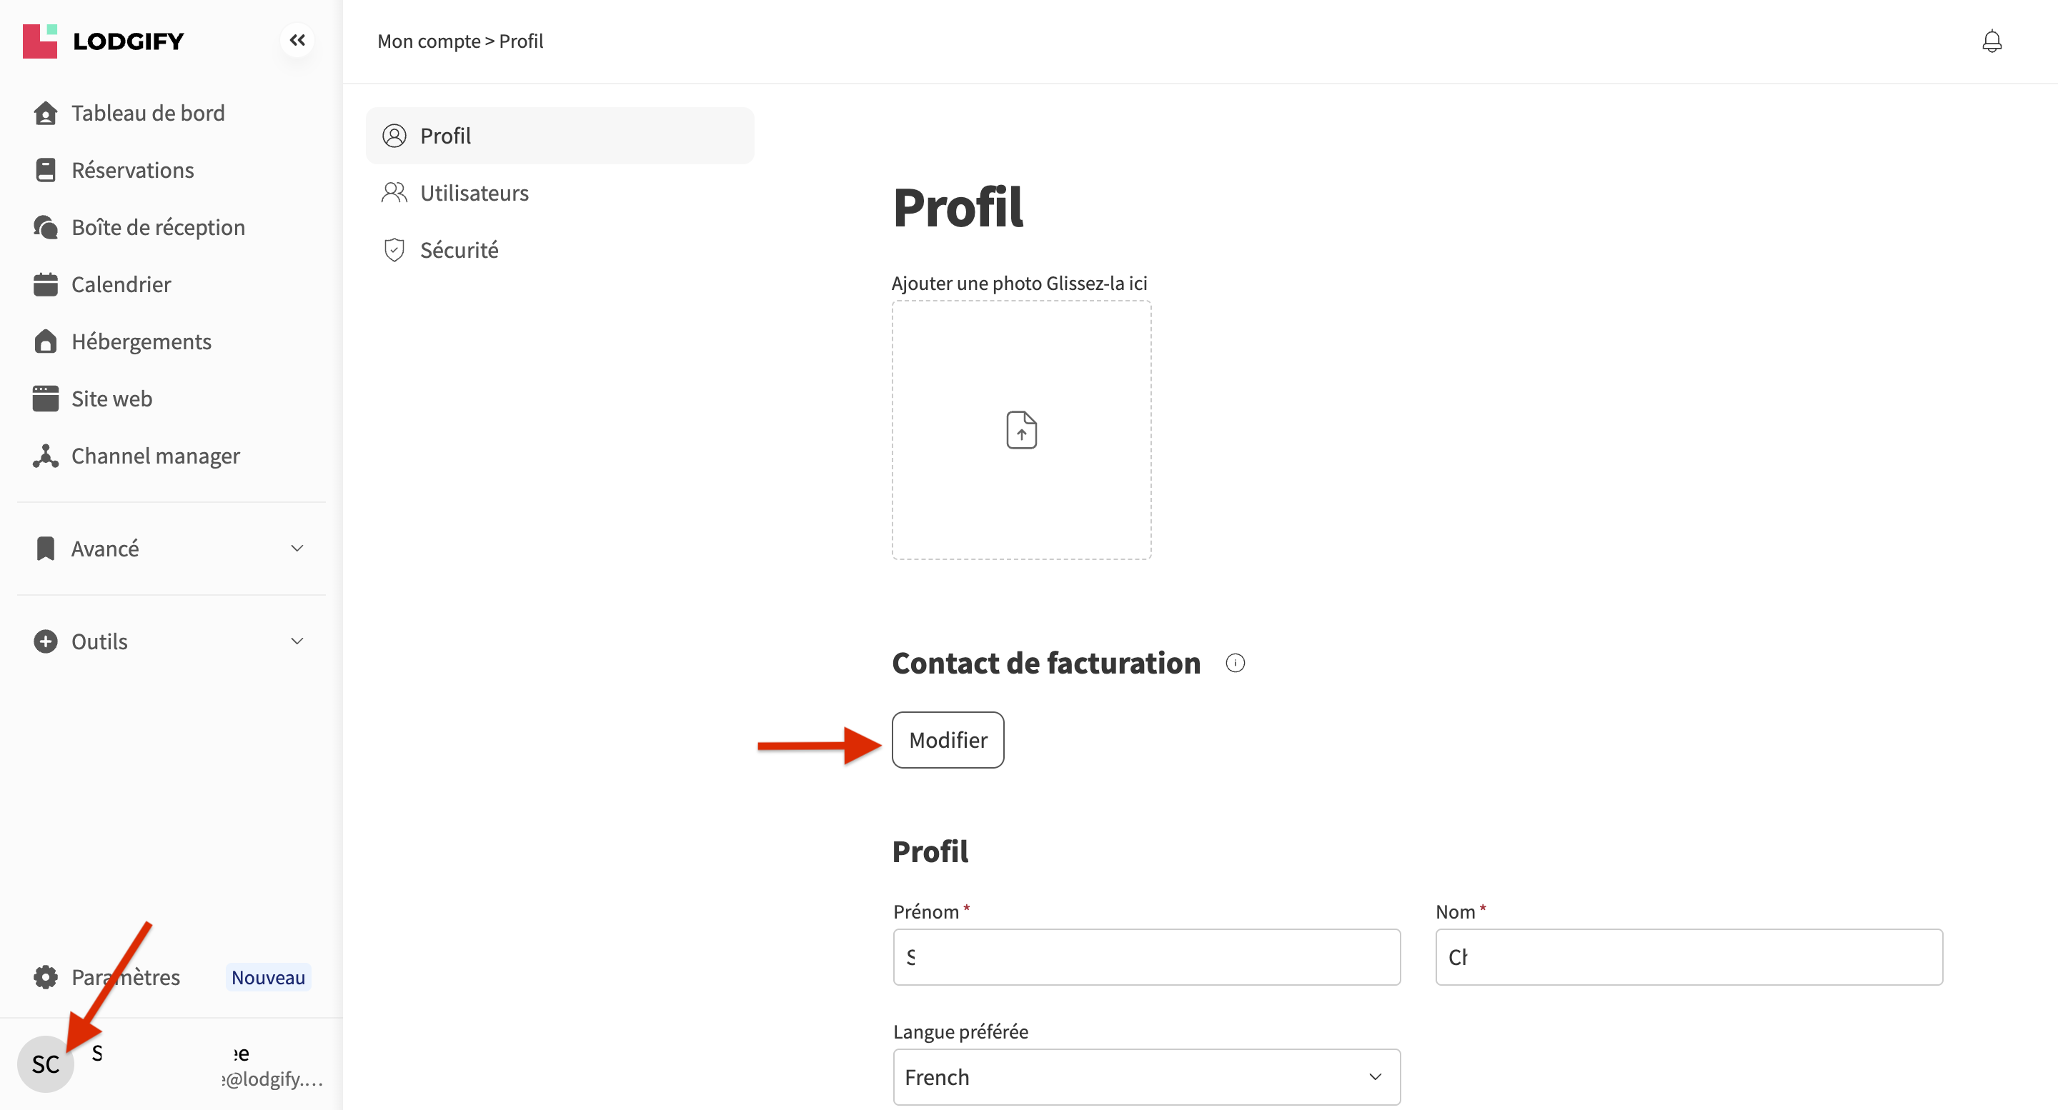2058x1110 pixels.
Task: Click the Mon compte breadcrumb link
Action: (x=428, y=41)
